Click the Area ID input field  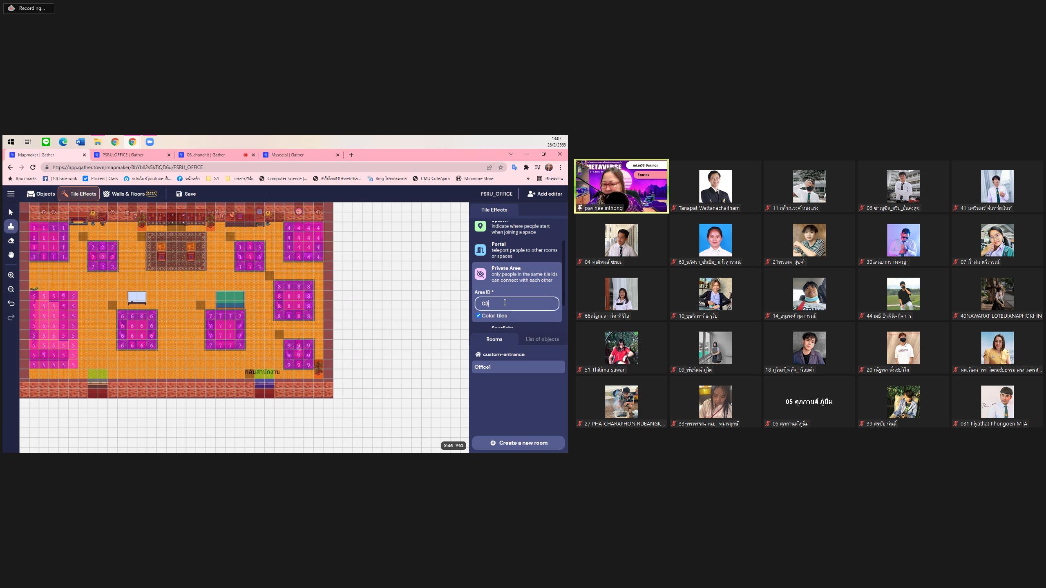coord(517,303)
